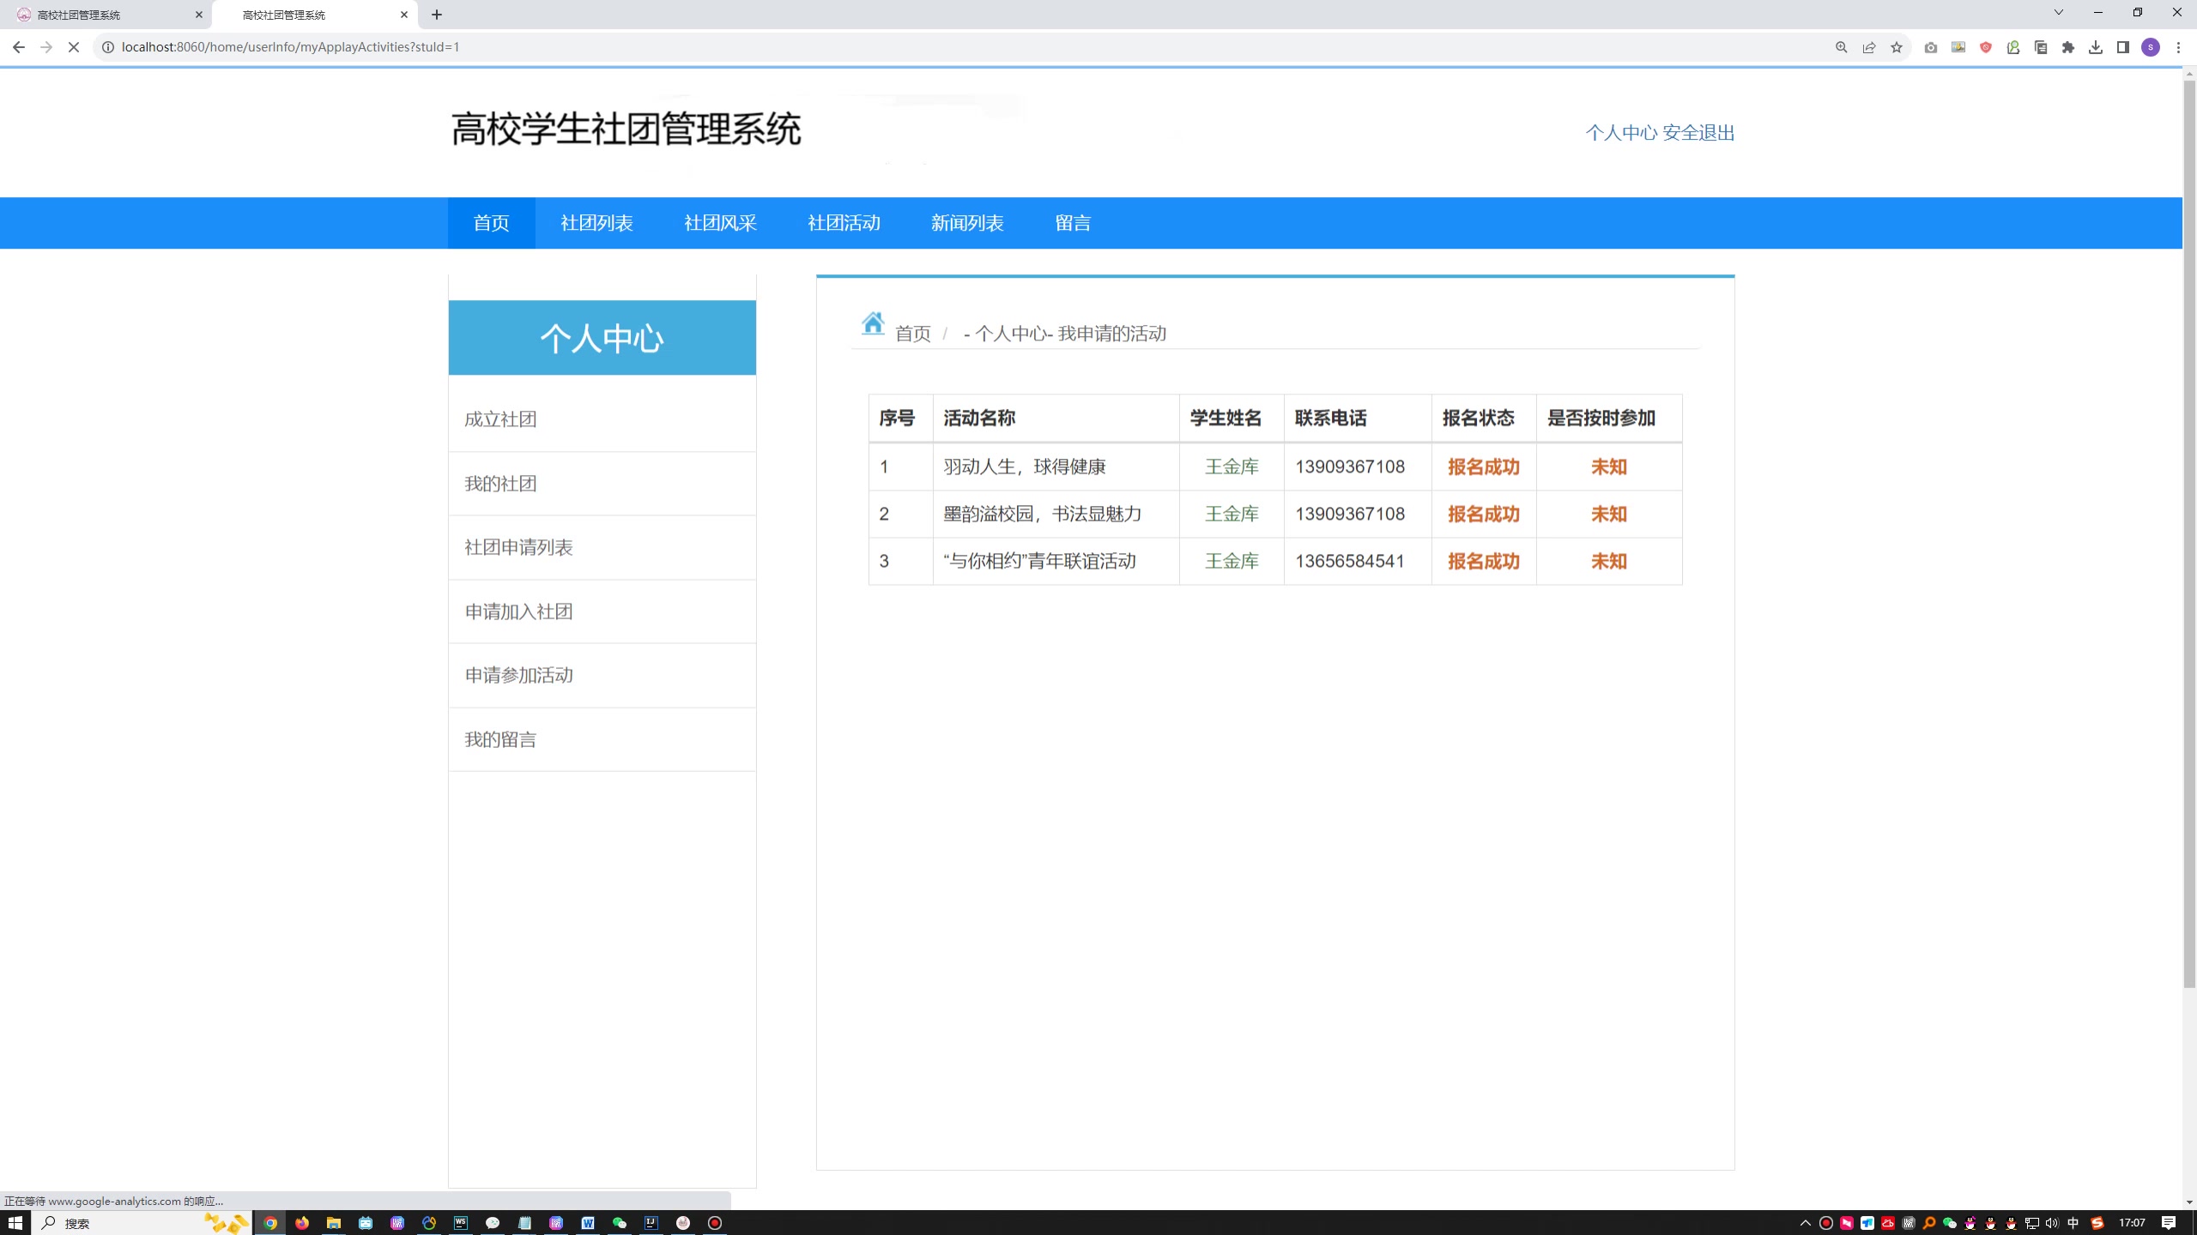Viewport: 2197px width, 1235px height.
Task: Open 社团活动 in the navigation bar
Action: (x=844, y=223)
